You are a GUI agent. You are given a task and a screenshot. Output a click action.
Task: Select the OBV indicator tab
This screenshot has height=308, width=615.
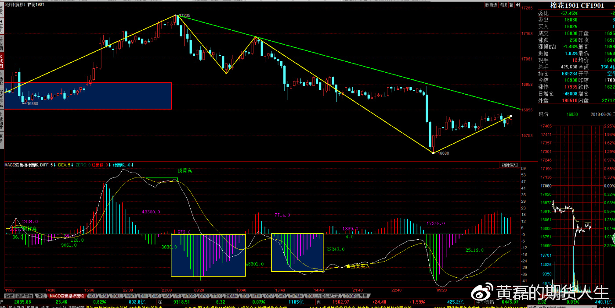click(x=270, y=296)
